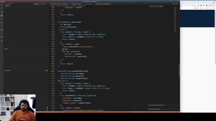Click the breadcrumb path above the editor
This screenshot has height=121, width=216.
(x=67, y=6)
